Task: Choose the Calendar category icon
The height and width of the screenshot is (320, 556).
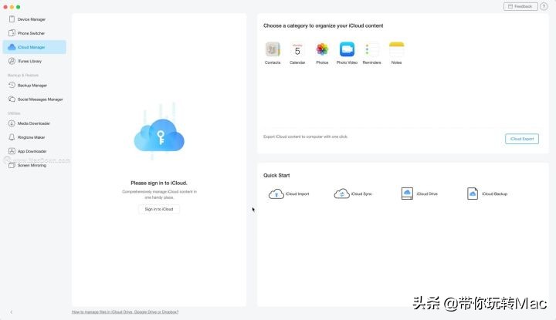Action: pos(297,49)
